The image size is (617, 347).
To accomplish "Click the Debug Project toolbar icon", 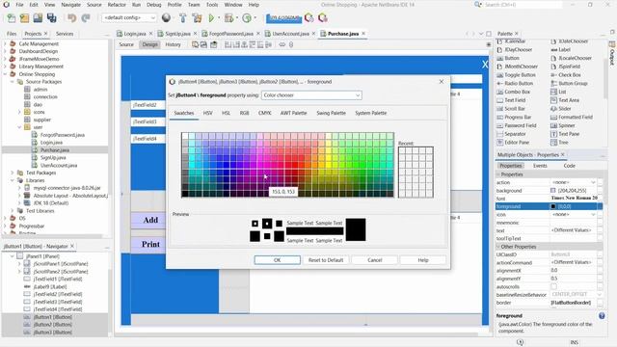I will 228,18.
